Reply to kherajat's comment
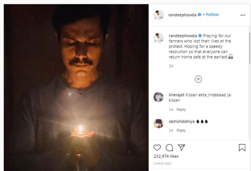251x171 pixels. click(181, 110)
